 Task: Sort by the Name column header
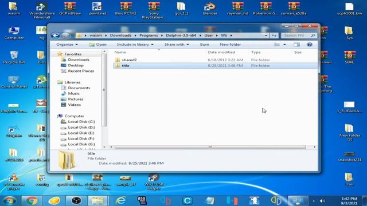pos(120,52)
